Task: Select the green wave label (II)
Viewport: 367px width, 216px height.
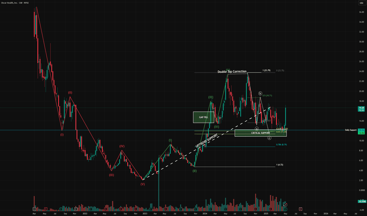Action: [195, 171]
